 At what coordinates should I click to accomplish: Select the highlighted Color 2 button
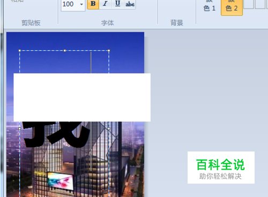click(x=232, y=7)
